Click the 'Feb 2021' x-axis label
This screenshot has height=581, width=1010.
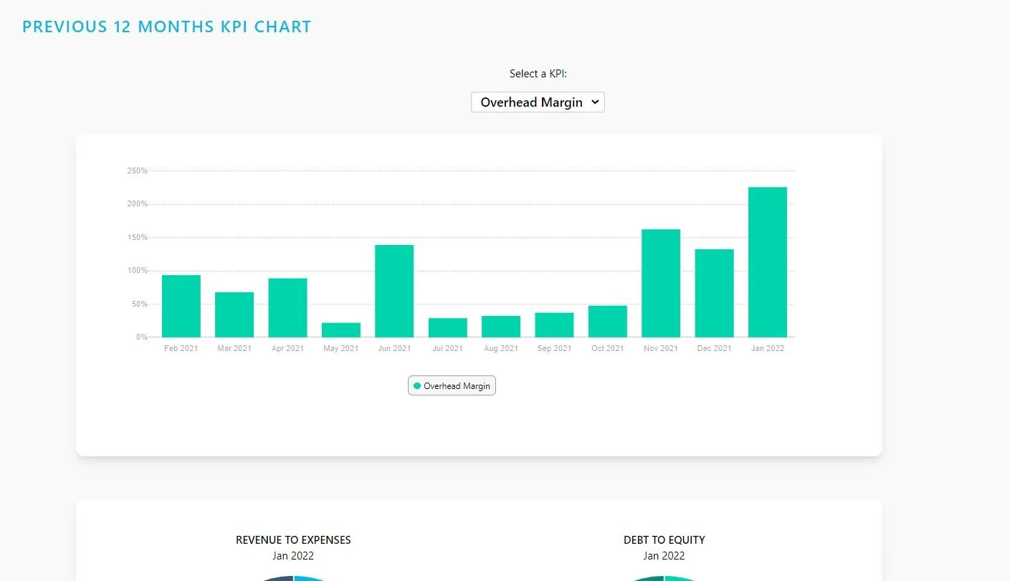(x=181, y=349)
